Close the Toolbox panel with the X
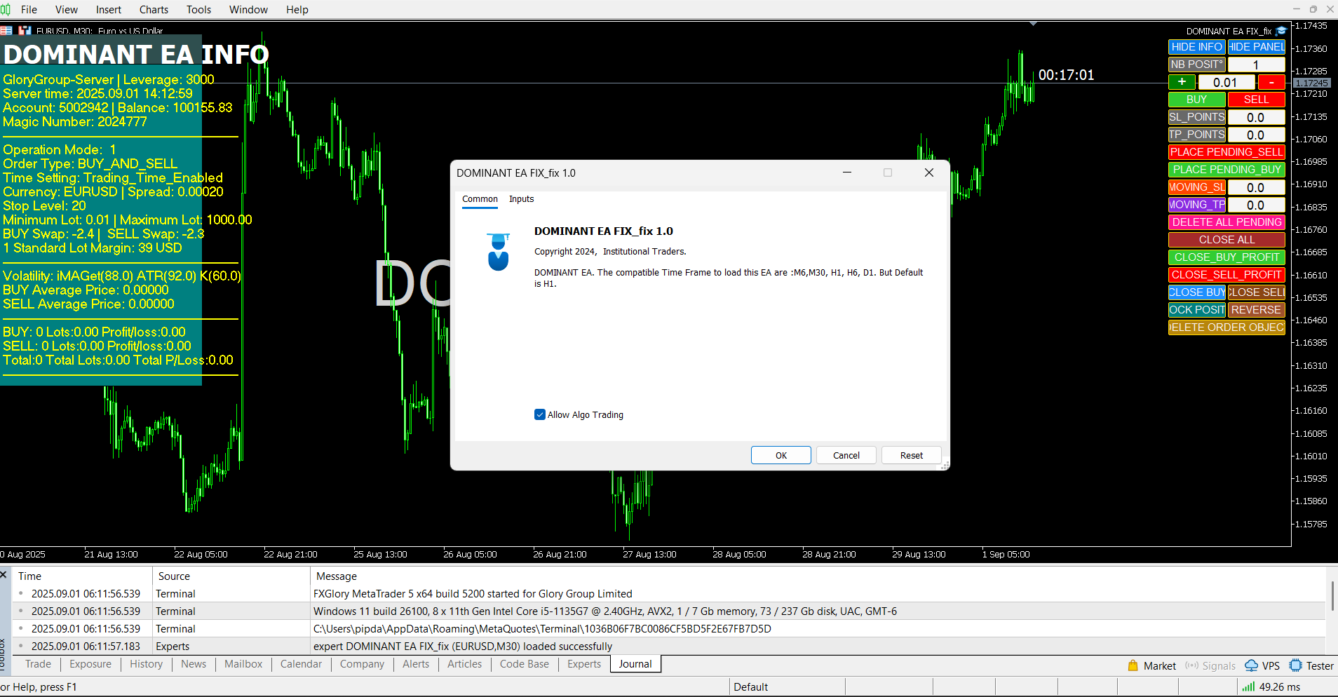 [x=4, y=575]
